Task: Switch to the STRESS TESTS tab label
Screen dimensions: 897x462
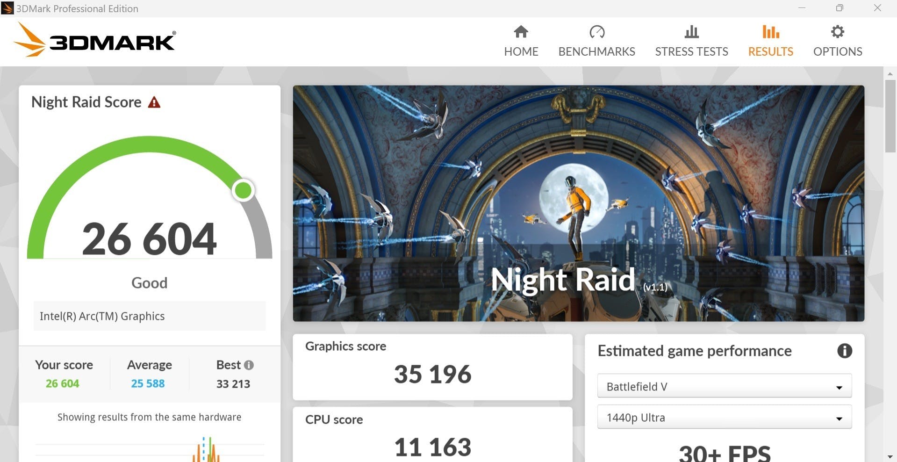Action: coord(691,51)
